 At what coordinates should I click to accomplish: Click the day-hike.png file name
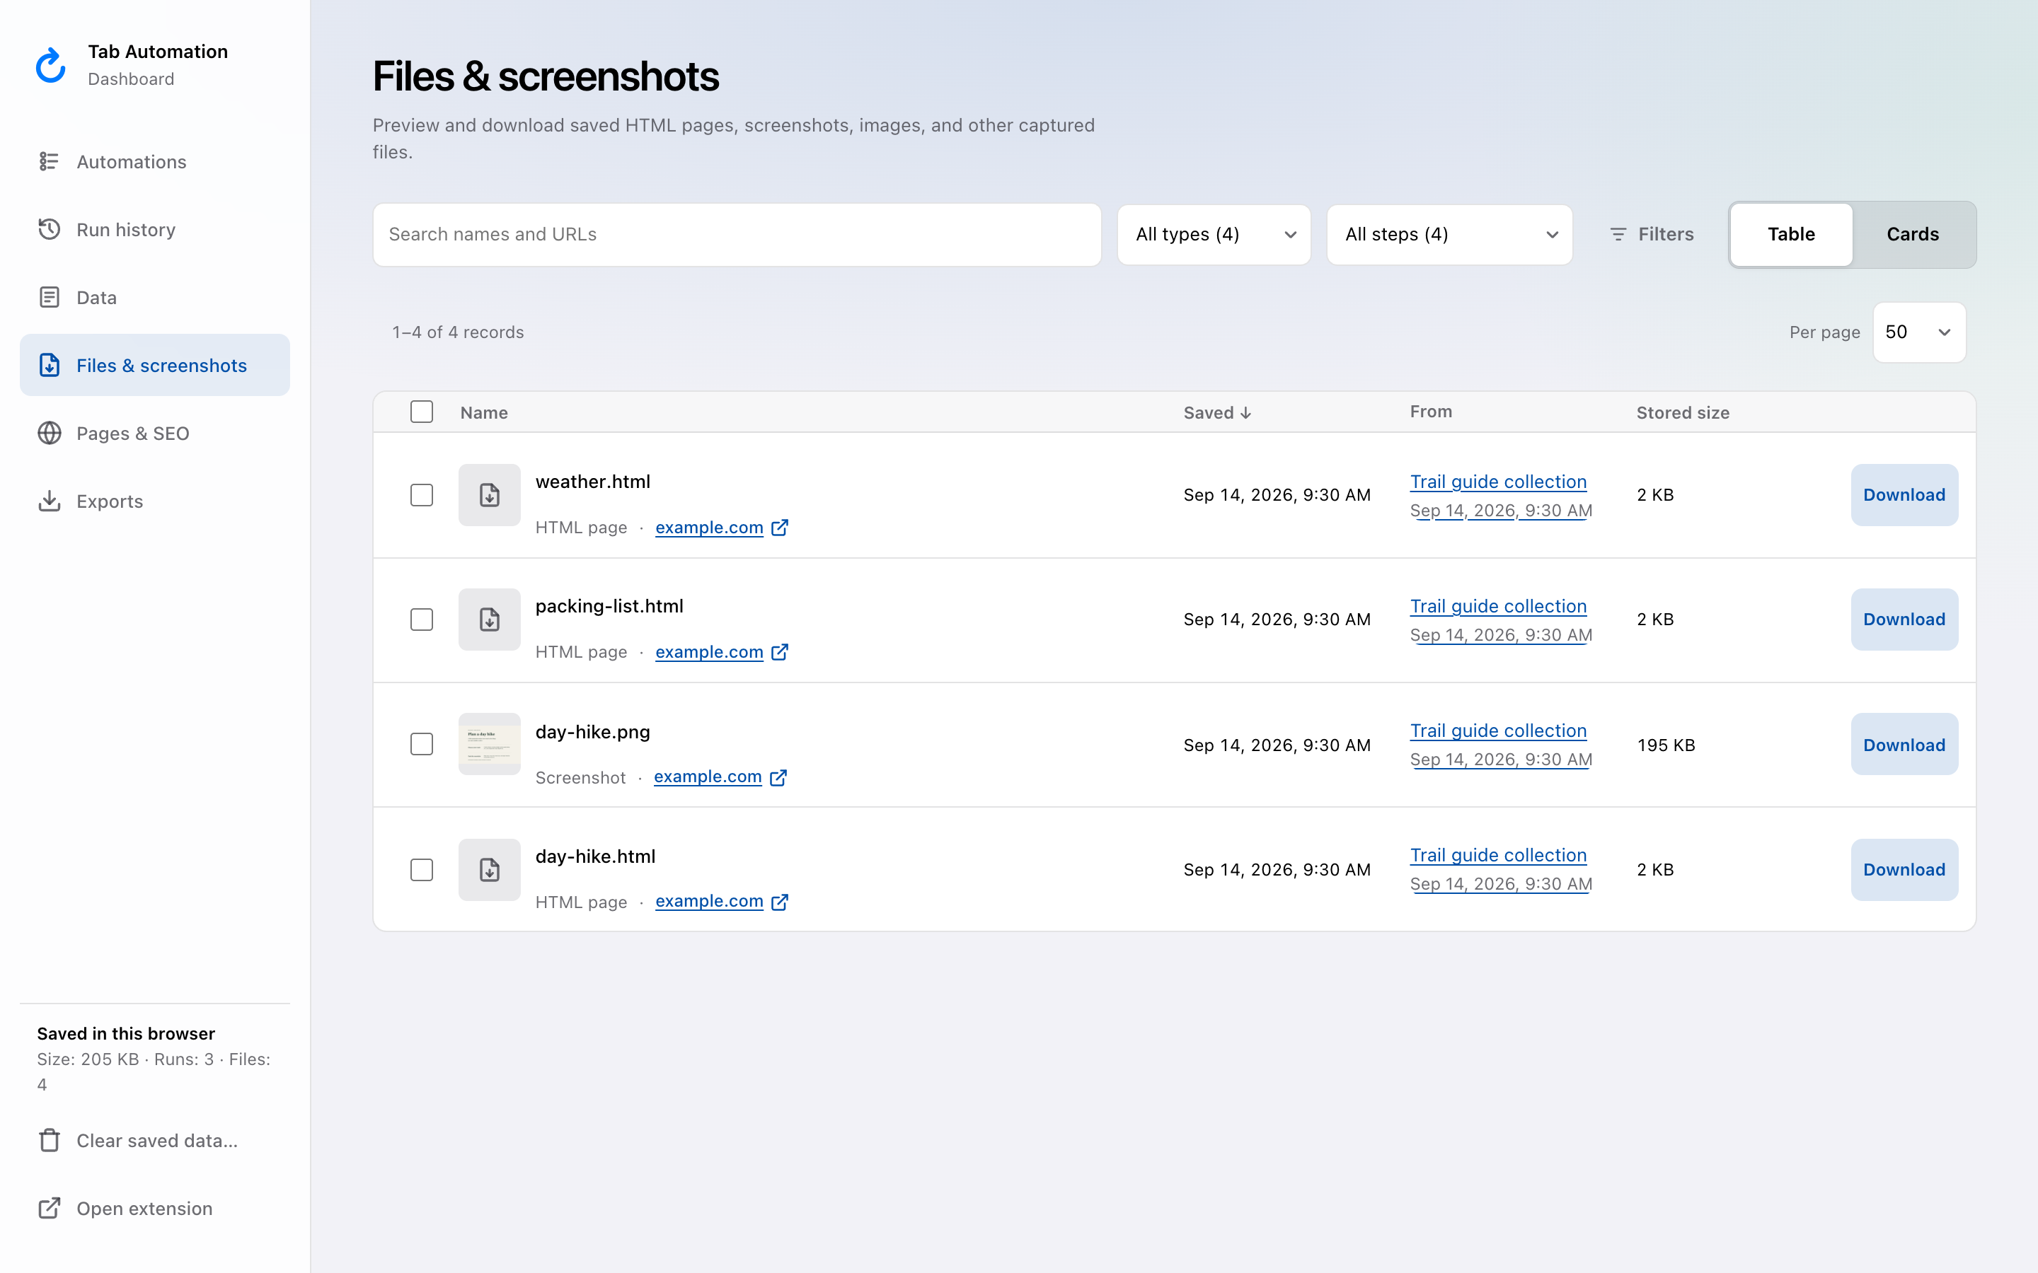pos(593,732)
